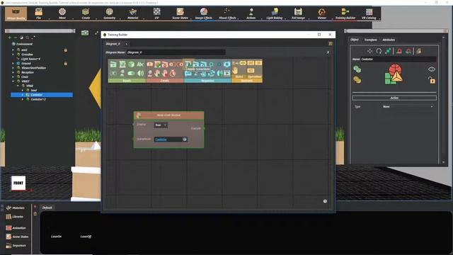Open Image Effects from the toolbar
The image size is (453, 255).
[x=204, y=13]
